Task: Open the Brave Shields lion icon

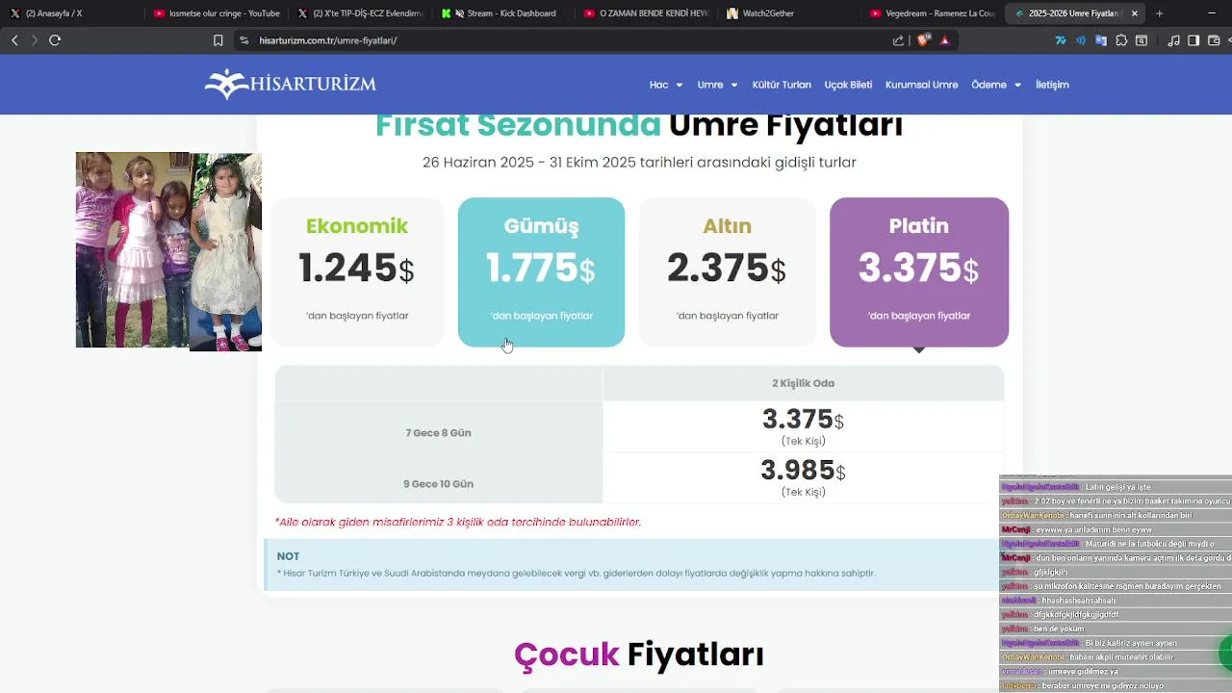Action: [x=924, y=40]
